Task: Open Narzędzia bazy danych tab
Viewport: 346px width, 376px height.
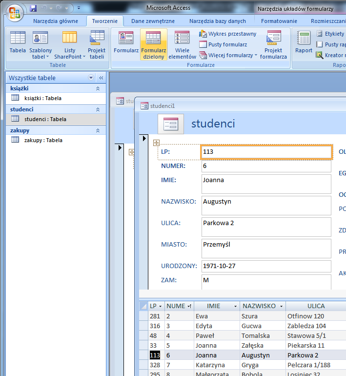Action: pyautogui.click(x=218, y=21)
